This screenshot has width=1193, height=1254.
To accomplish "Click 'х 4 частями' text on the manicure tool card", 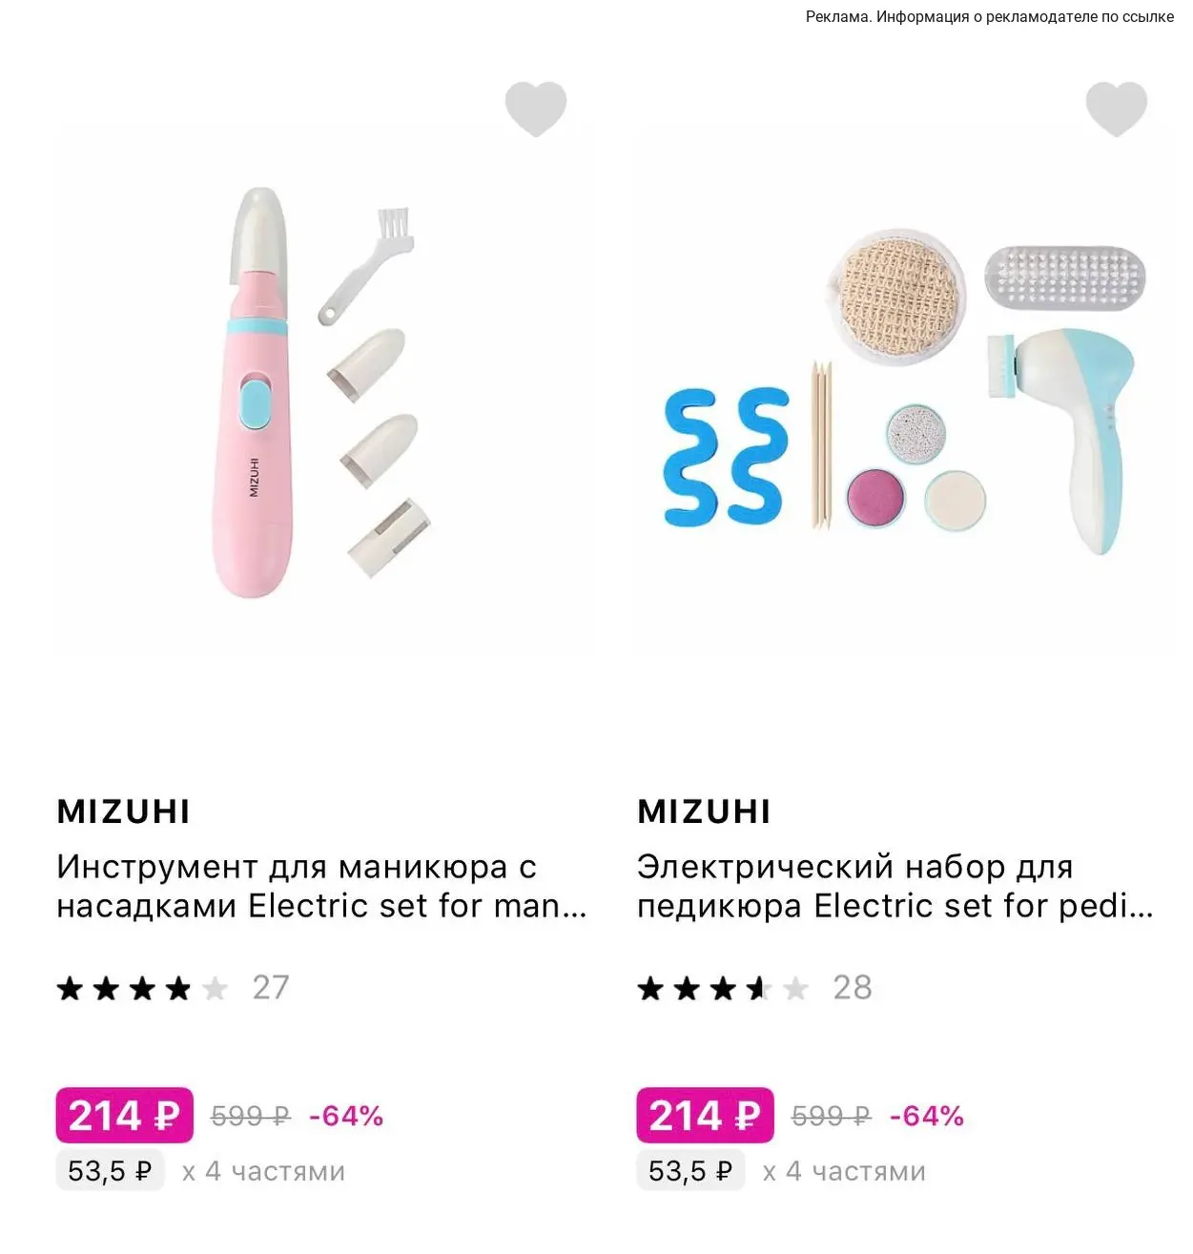I will click(263, 1171).
